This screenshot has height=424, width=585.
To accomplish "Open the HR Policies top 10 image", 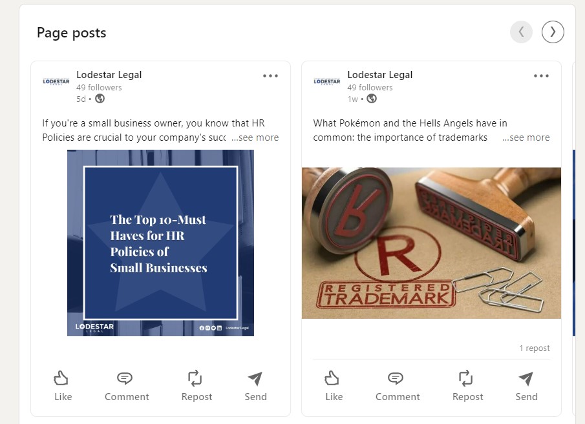I will click(160, 243).
